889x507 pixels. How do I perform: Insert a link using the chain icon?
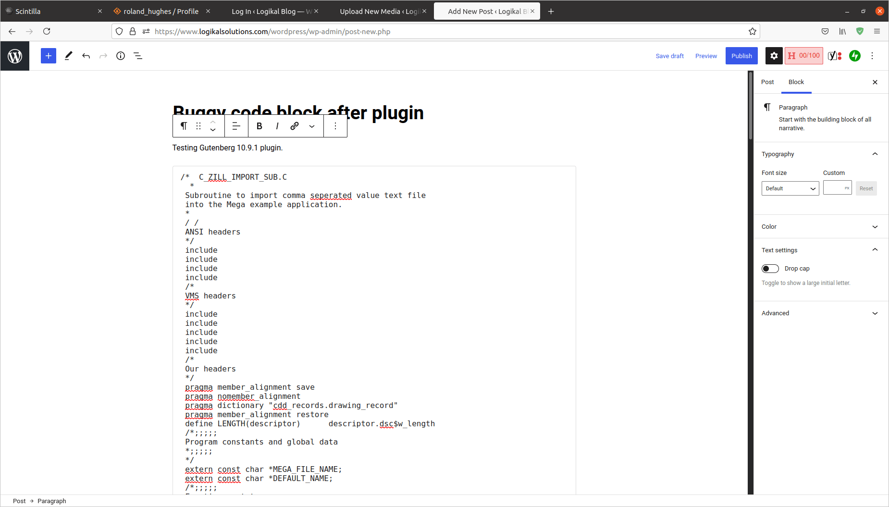click(x=294, y=126)
